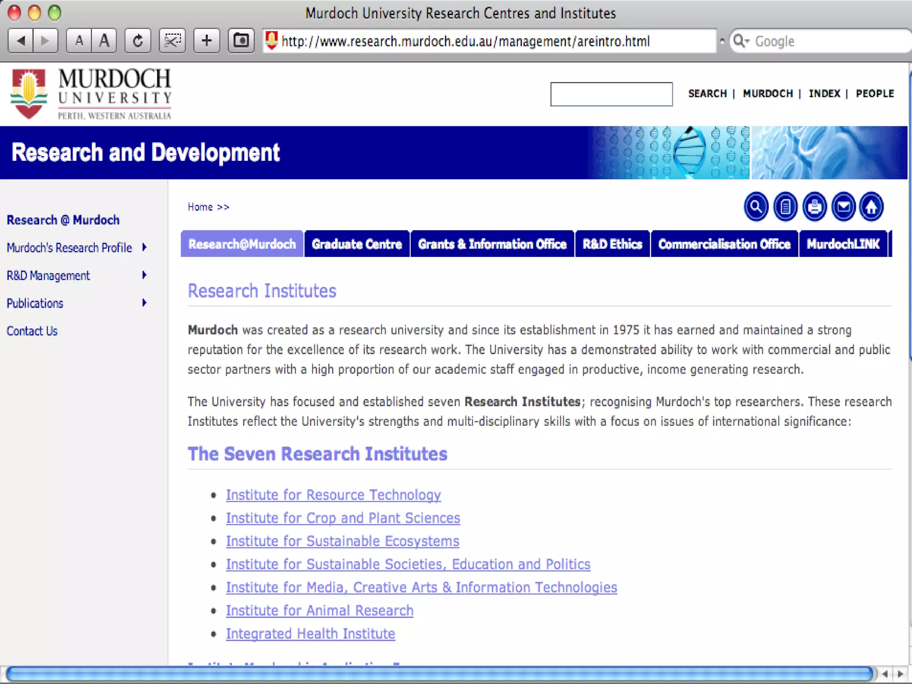Click the Contact Us sidebar link
This screenshot has height=684, width=912.
click(x=32, y=331)
